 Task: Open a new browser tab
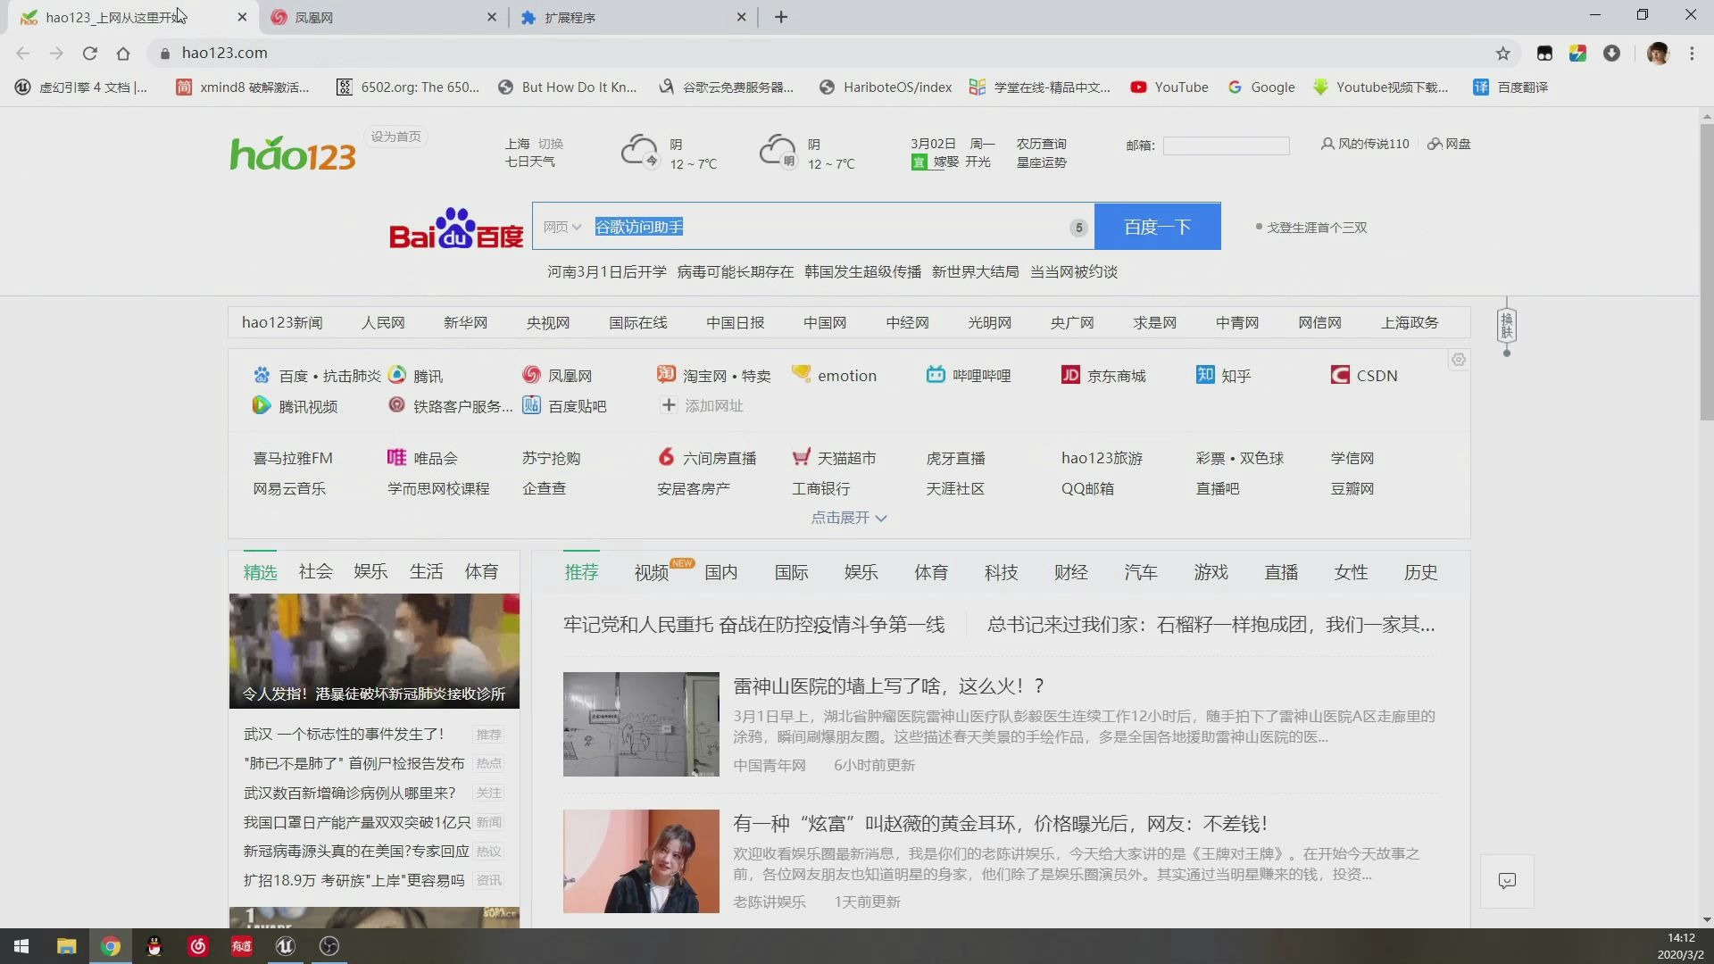point(781,17)
